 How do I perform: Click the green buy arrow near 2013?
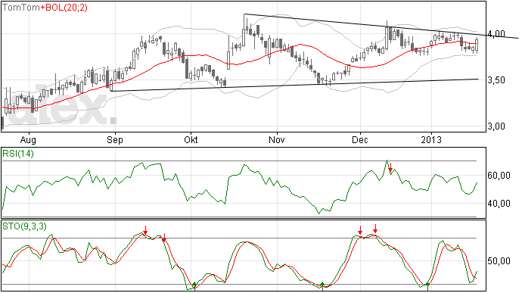(x=427, y=286)
